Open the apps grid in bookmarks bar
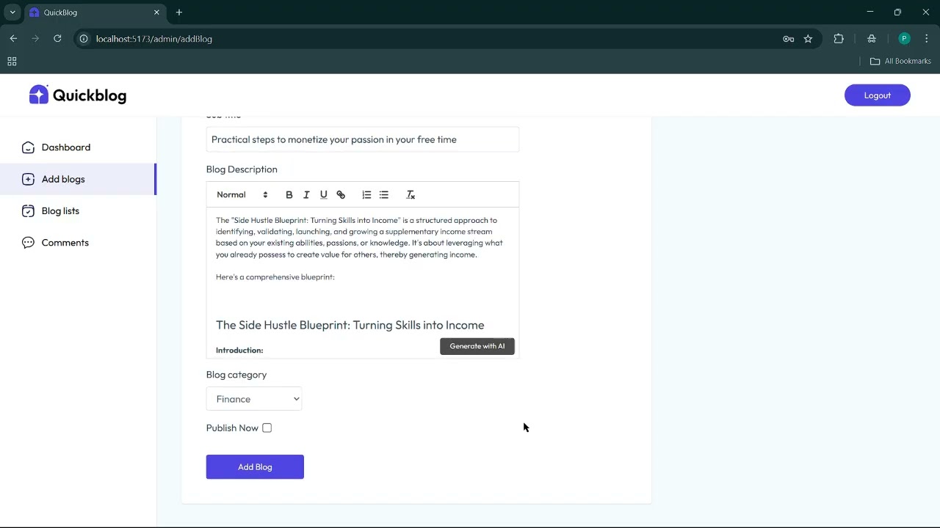This screenshot has height=528, width=940. [x=12, y=62]
